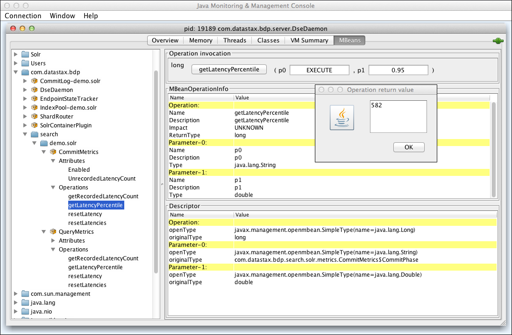This screenshot has height=335, width=512.
Task: Click the ShardRouter MBean bean icon
Action: click(x=34, y=116)
